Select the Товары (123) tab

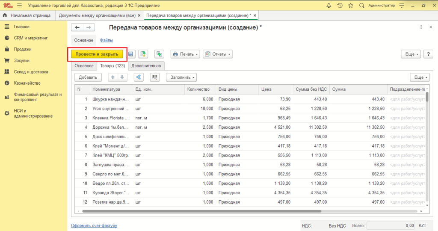[112, 66]
